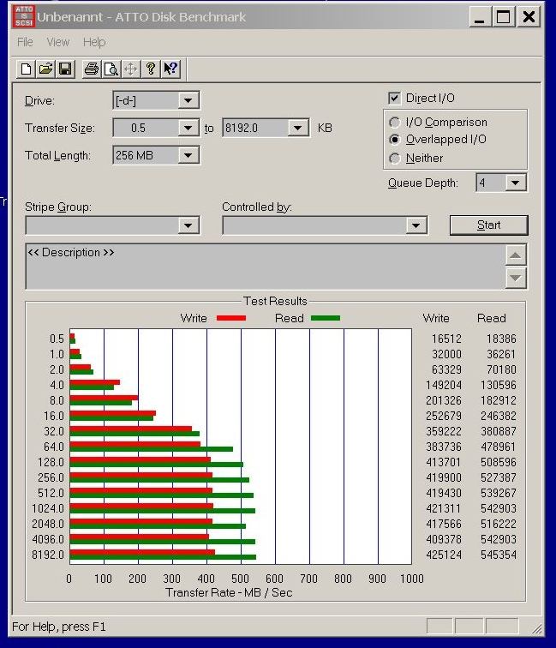Click the New document toolbar icon
Image resolution: width=556 pixels, height=648 pixels.
pos(26,69)
